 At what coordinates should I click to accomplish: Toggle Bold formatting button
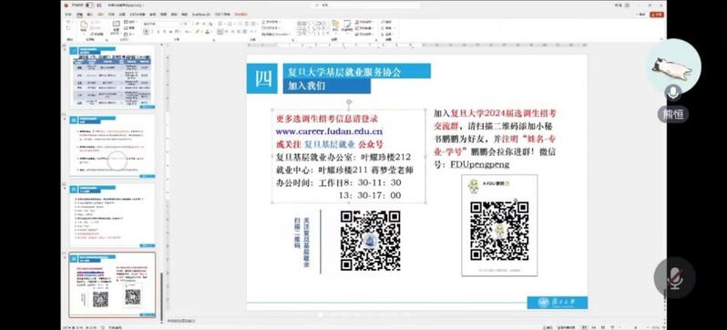coord(146,31)
